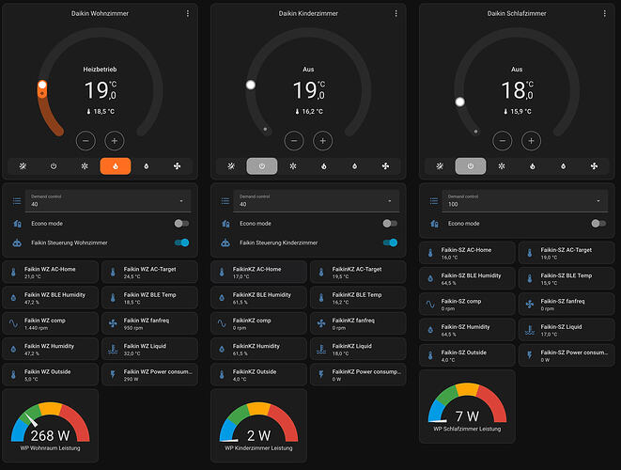Click the Faikin Steuerung Kinderzimmer robot icon
The height and width of the screenshot is (470, 621).
coord(225,243)
